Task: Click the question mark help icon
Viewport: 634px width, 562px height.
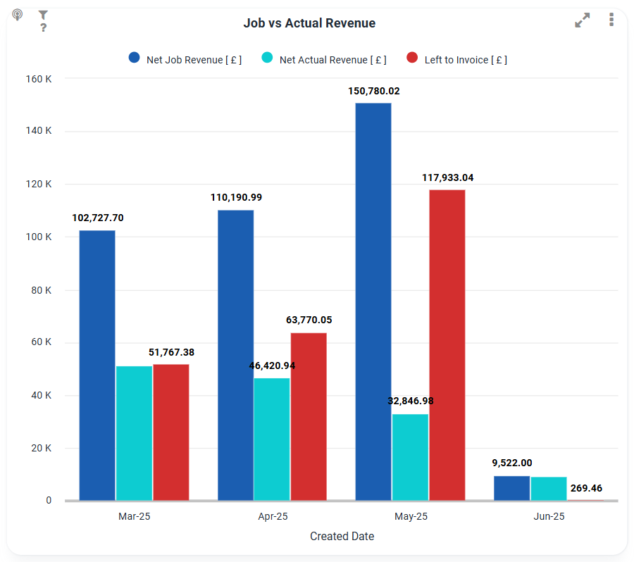Action: click(43, 27)
